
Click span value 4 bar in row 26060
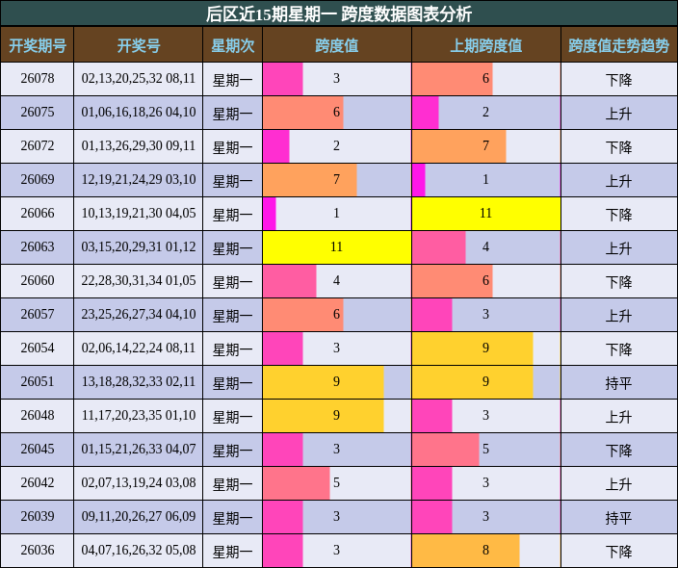click(290, 281)
